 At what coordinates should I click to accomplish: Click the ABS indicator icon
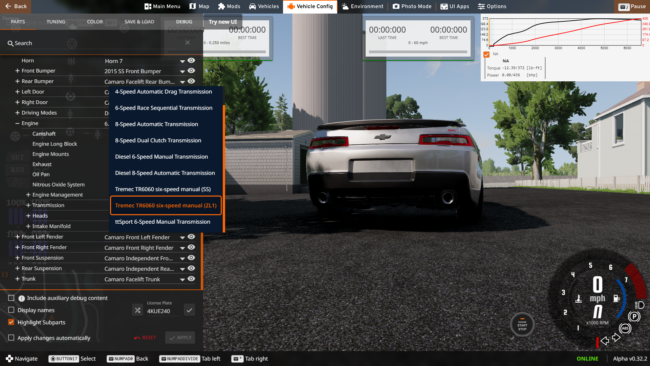(625, 328)
